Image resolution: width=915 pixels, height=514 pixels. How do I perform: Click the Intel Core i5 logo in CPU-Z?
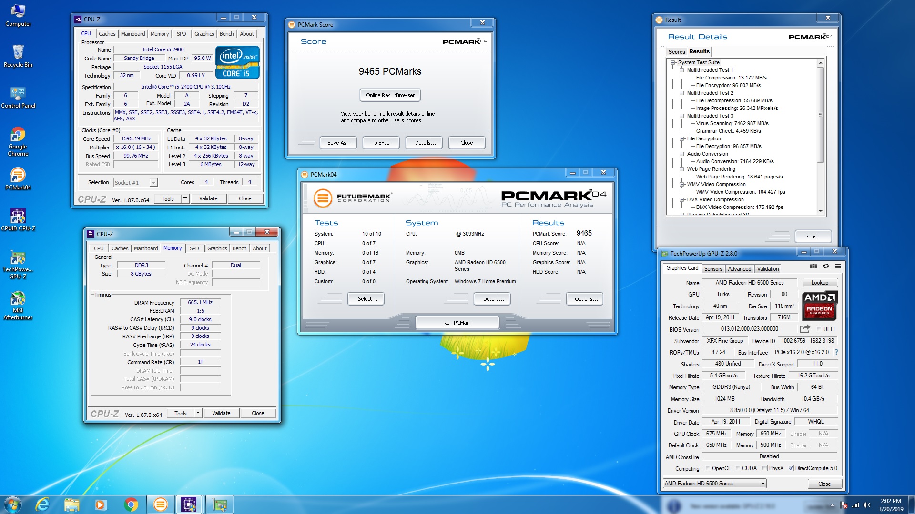click(x=237, y=62)
